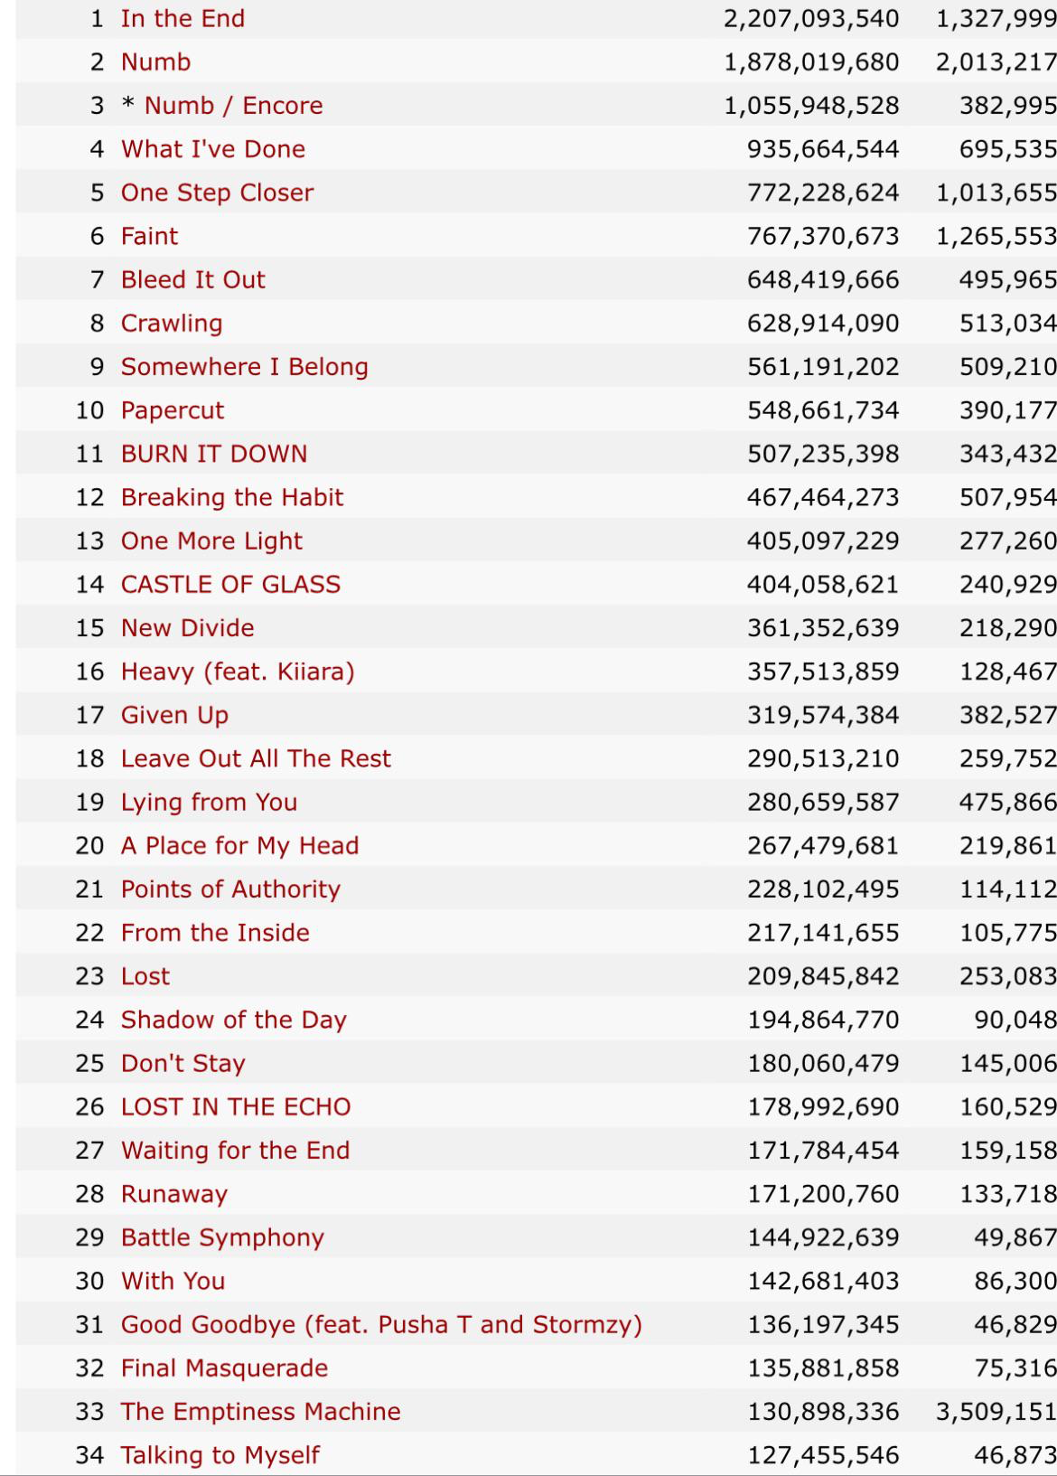1057x1476 pixels.
Task: Select the "One More Light" link
Action: pos(211,541)
